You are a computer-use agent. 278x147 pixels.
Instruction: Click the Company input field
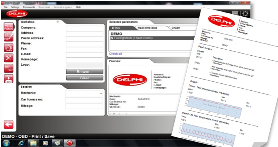84,28
